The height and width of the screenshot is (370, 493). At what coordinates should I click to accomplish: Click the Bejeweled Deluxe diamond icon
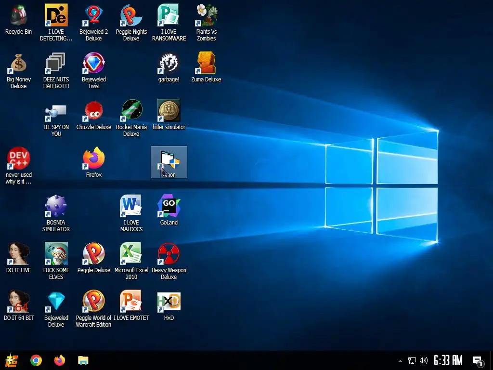click(56, 302)
